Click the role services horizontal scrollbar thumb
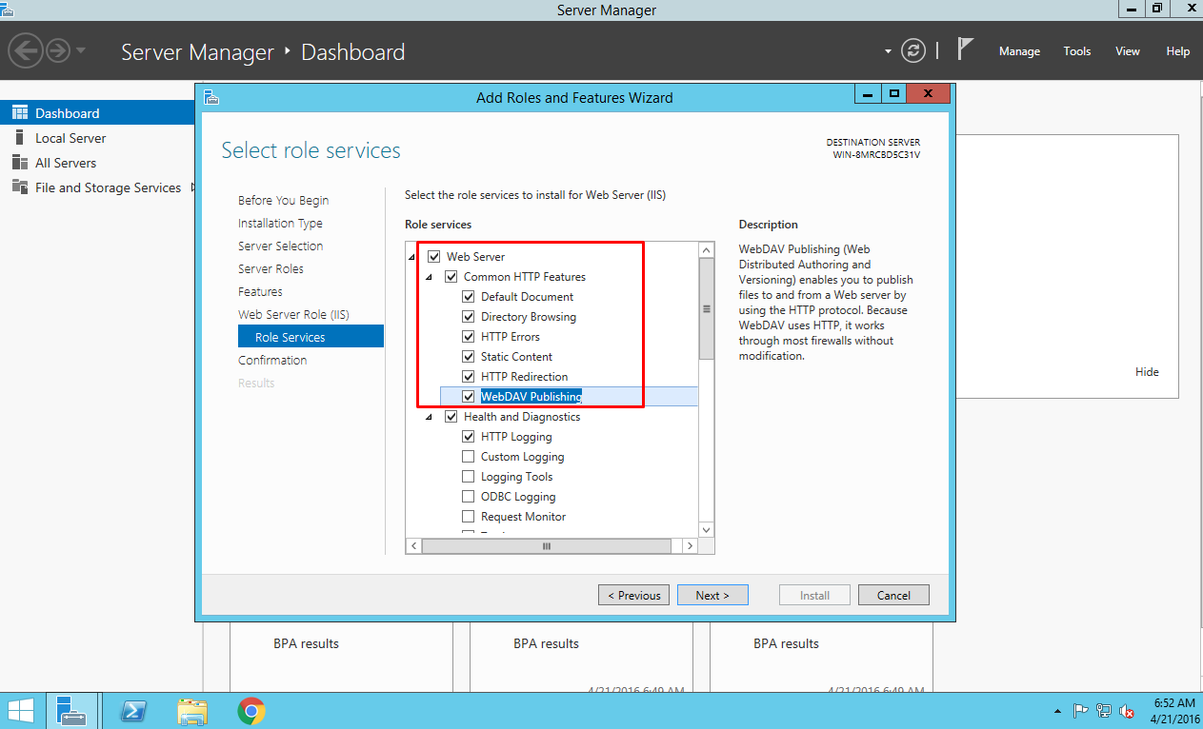The width and height of the screenshot is (1203, 729). click(547, 546)
